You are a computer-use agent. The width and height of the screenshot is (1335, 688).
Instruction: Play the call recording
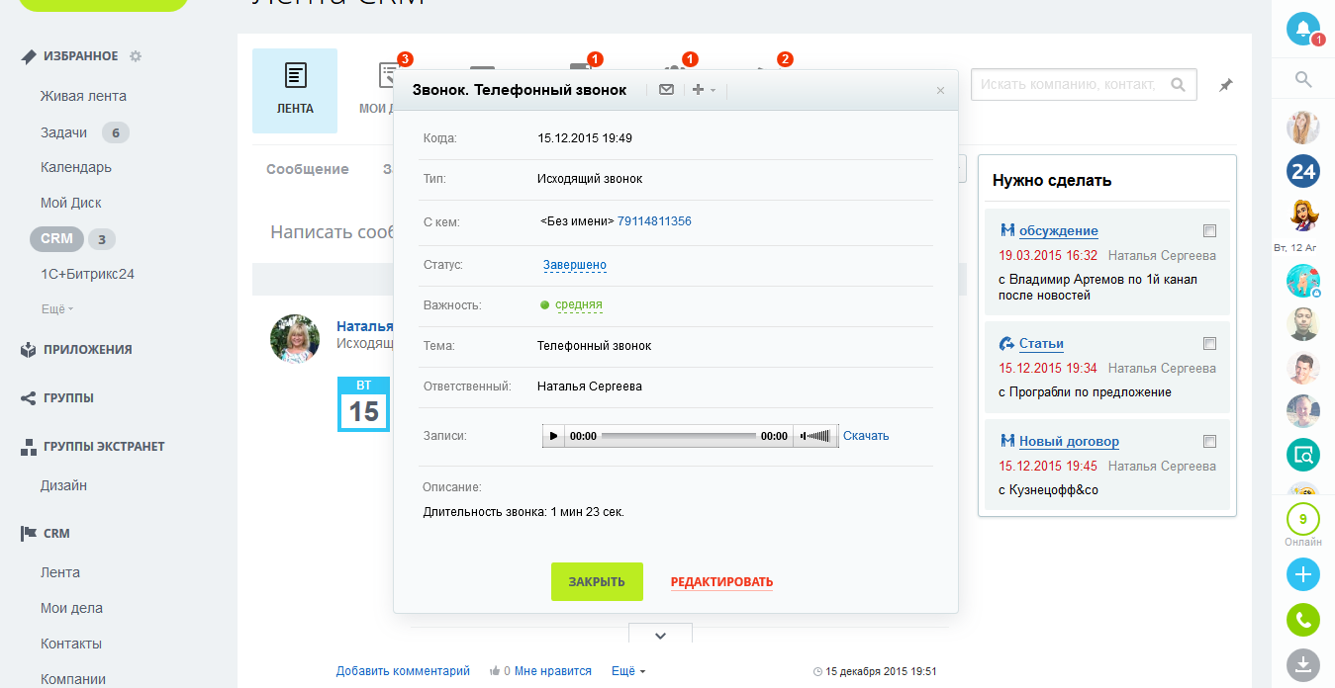553,436
